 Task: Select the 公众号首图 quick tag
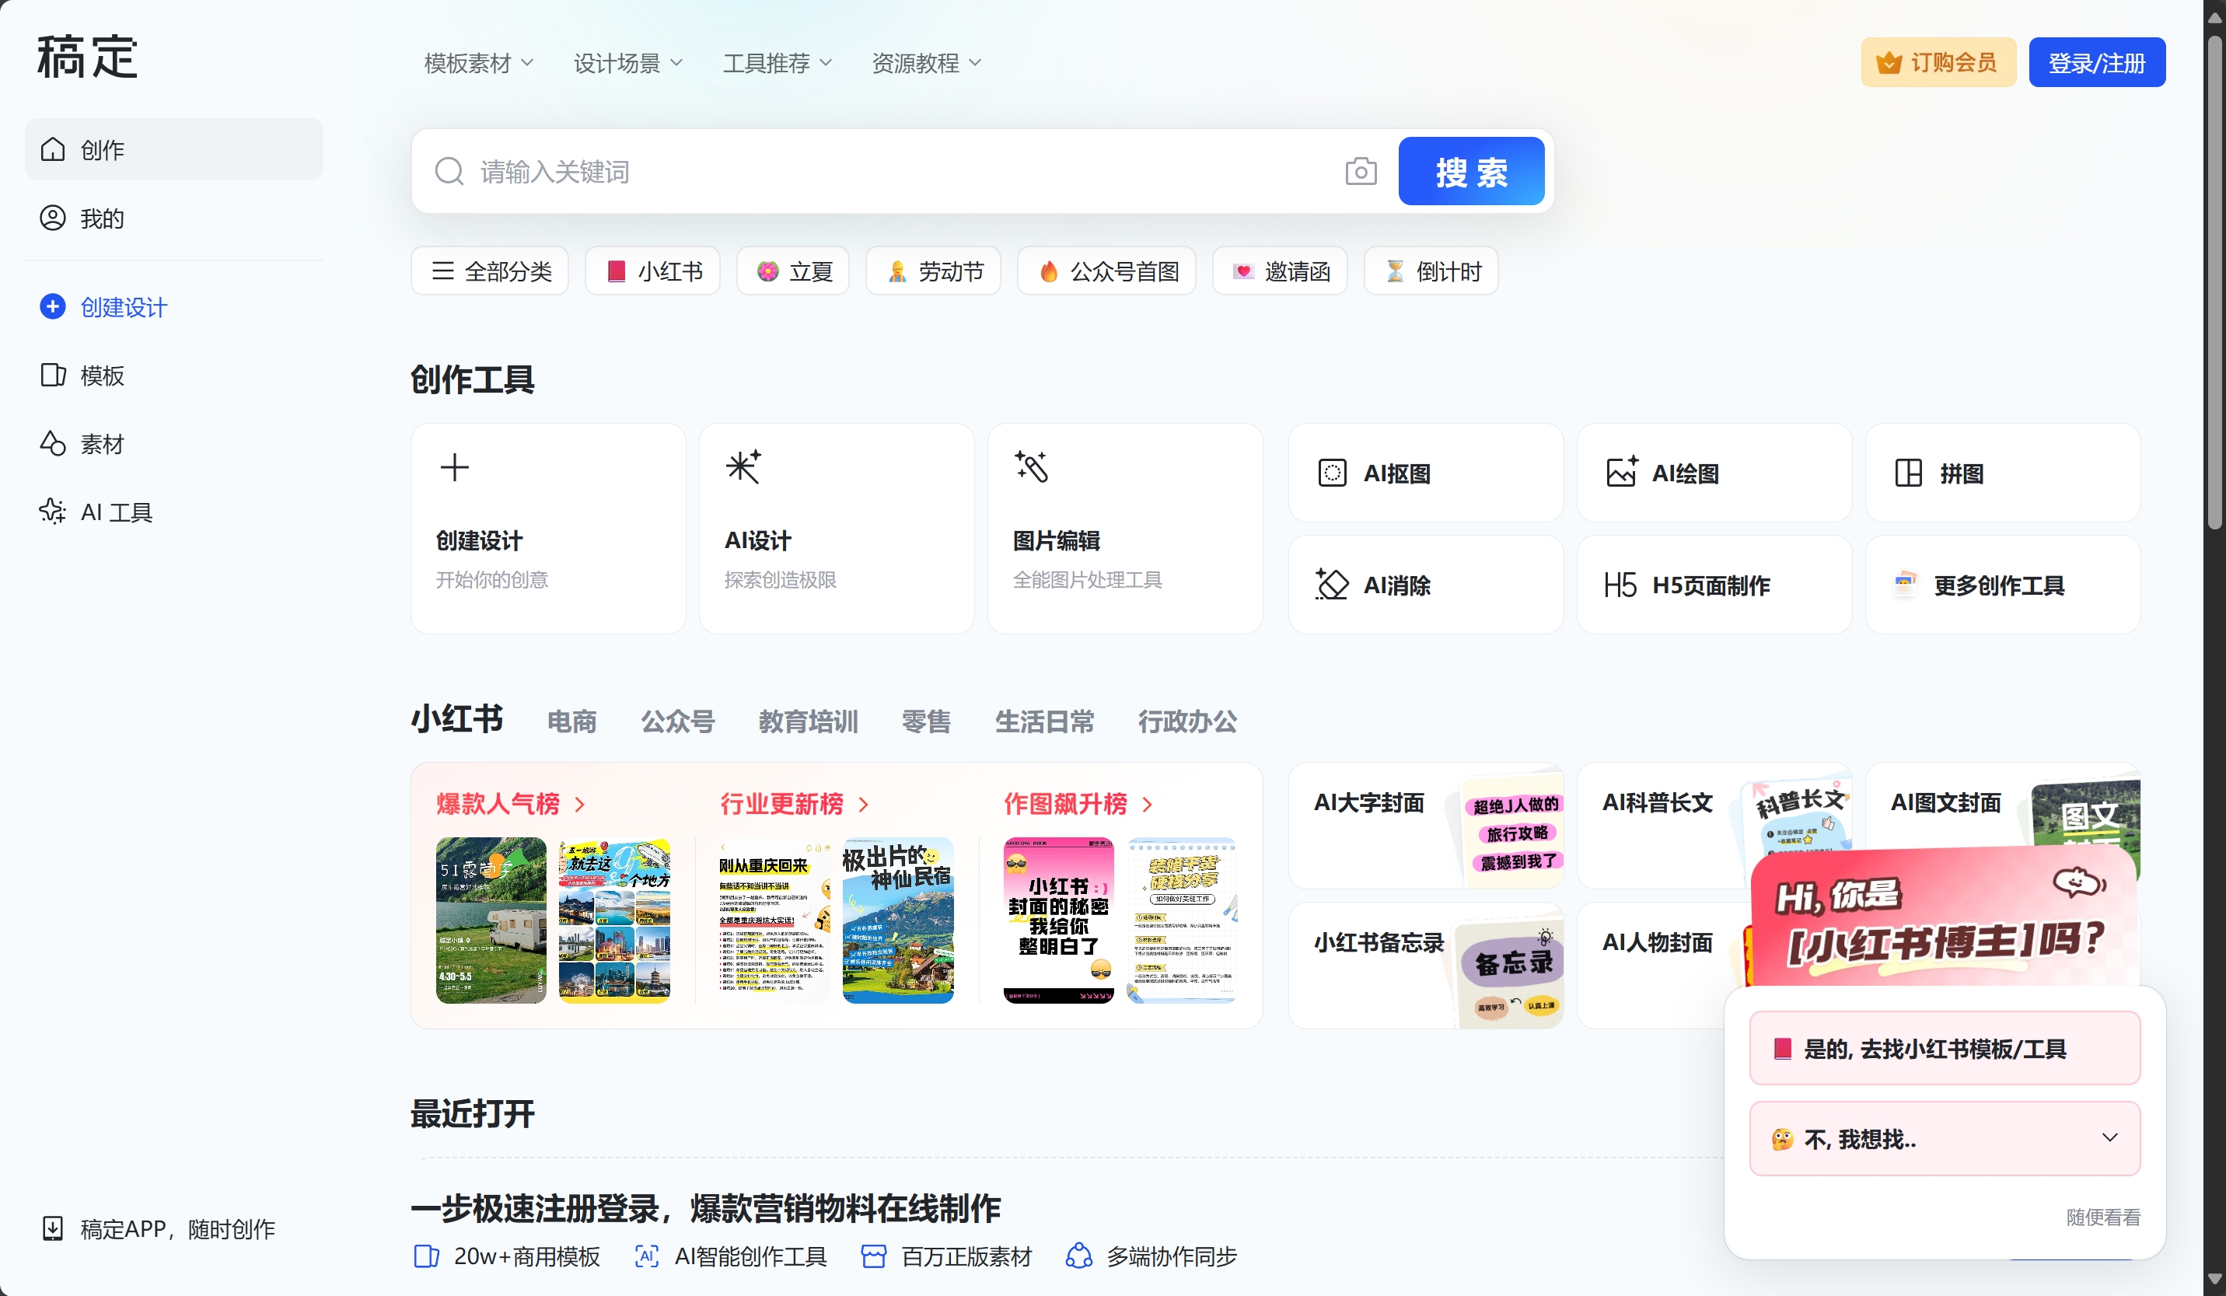tap(1107, 271)
